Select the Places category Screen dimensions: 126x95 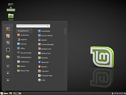point(21,66)
